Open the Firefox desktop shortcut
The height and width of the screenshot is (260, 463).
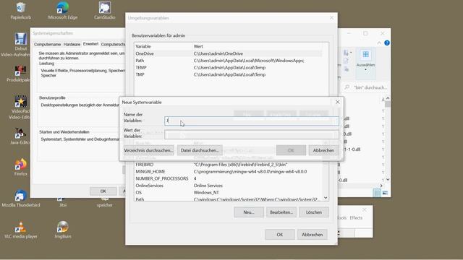[21, 167]
